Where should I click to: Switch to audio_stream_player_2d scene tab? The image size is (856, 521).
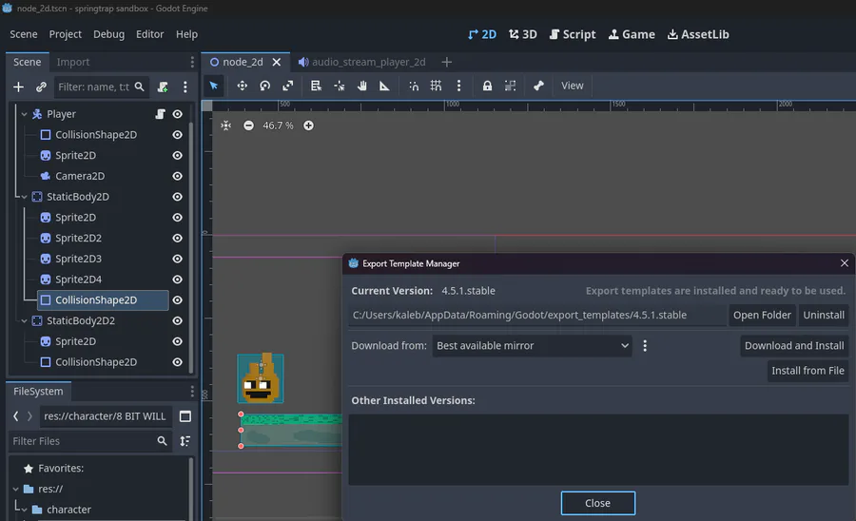[362, 62]
